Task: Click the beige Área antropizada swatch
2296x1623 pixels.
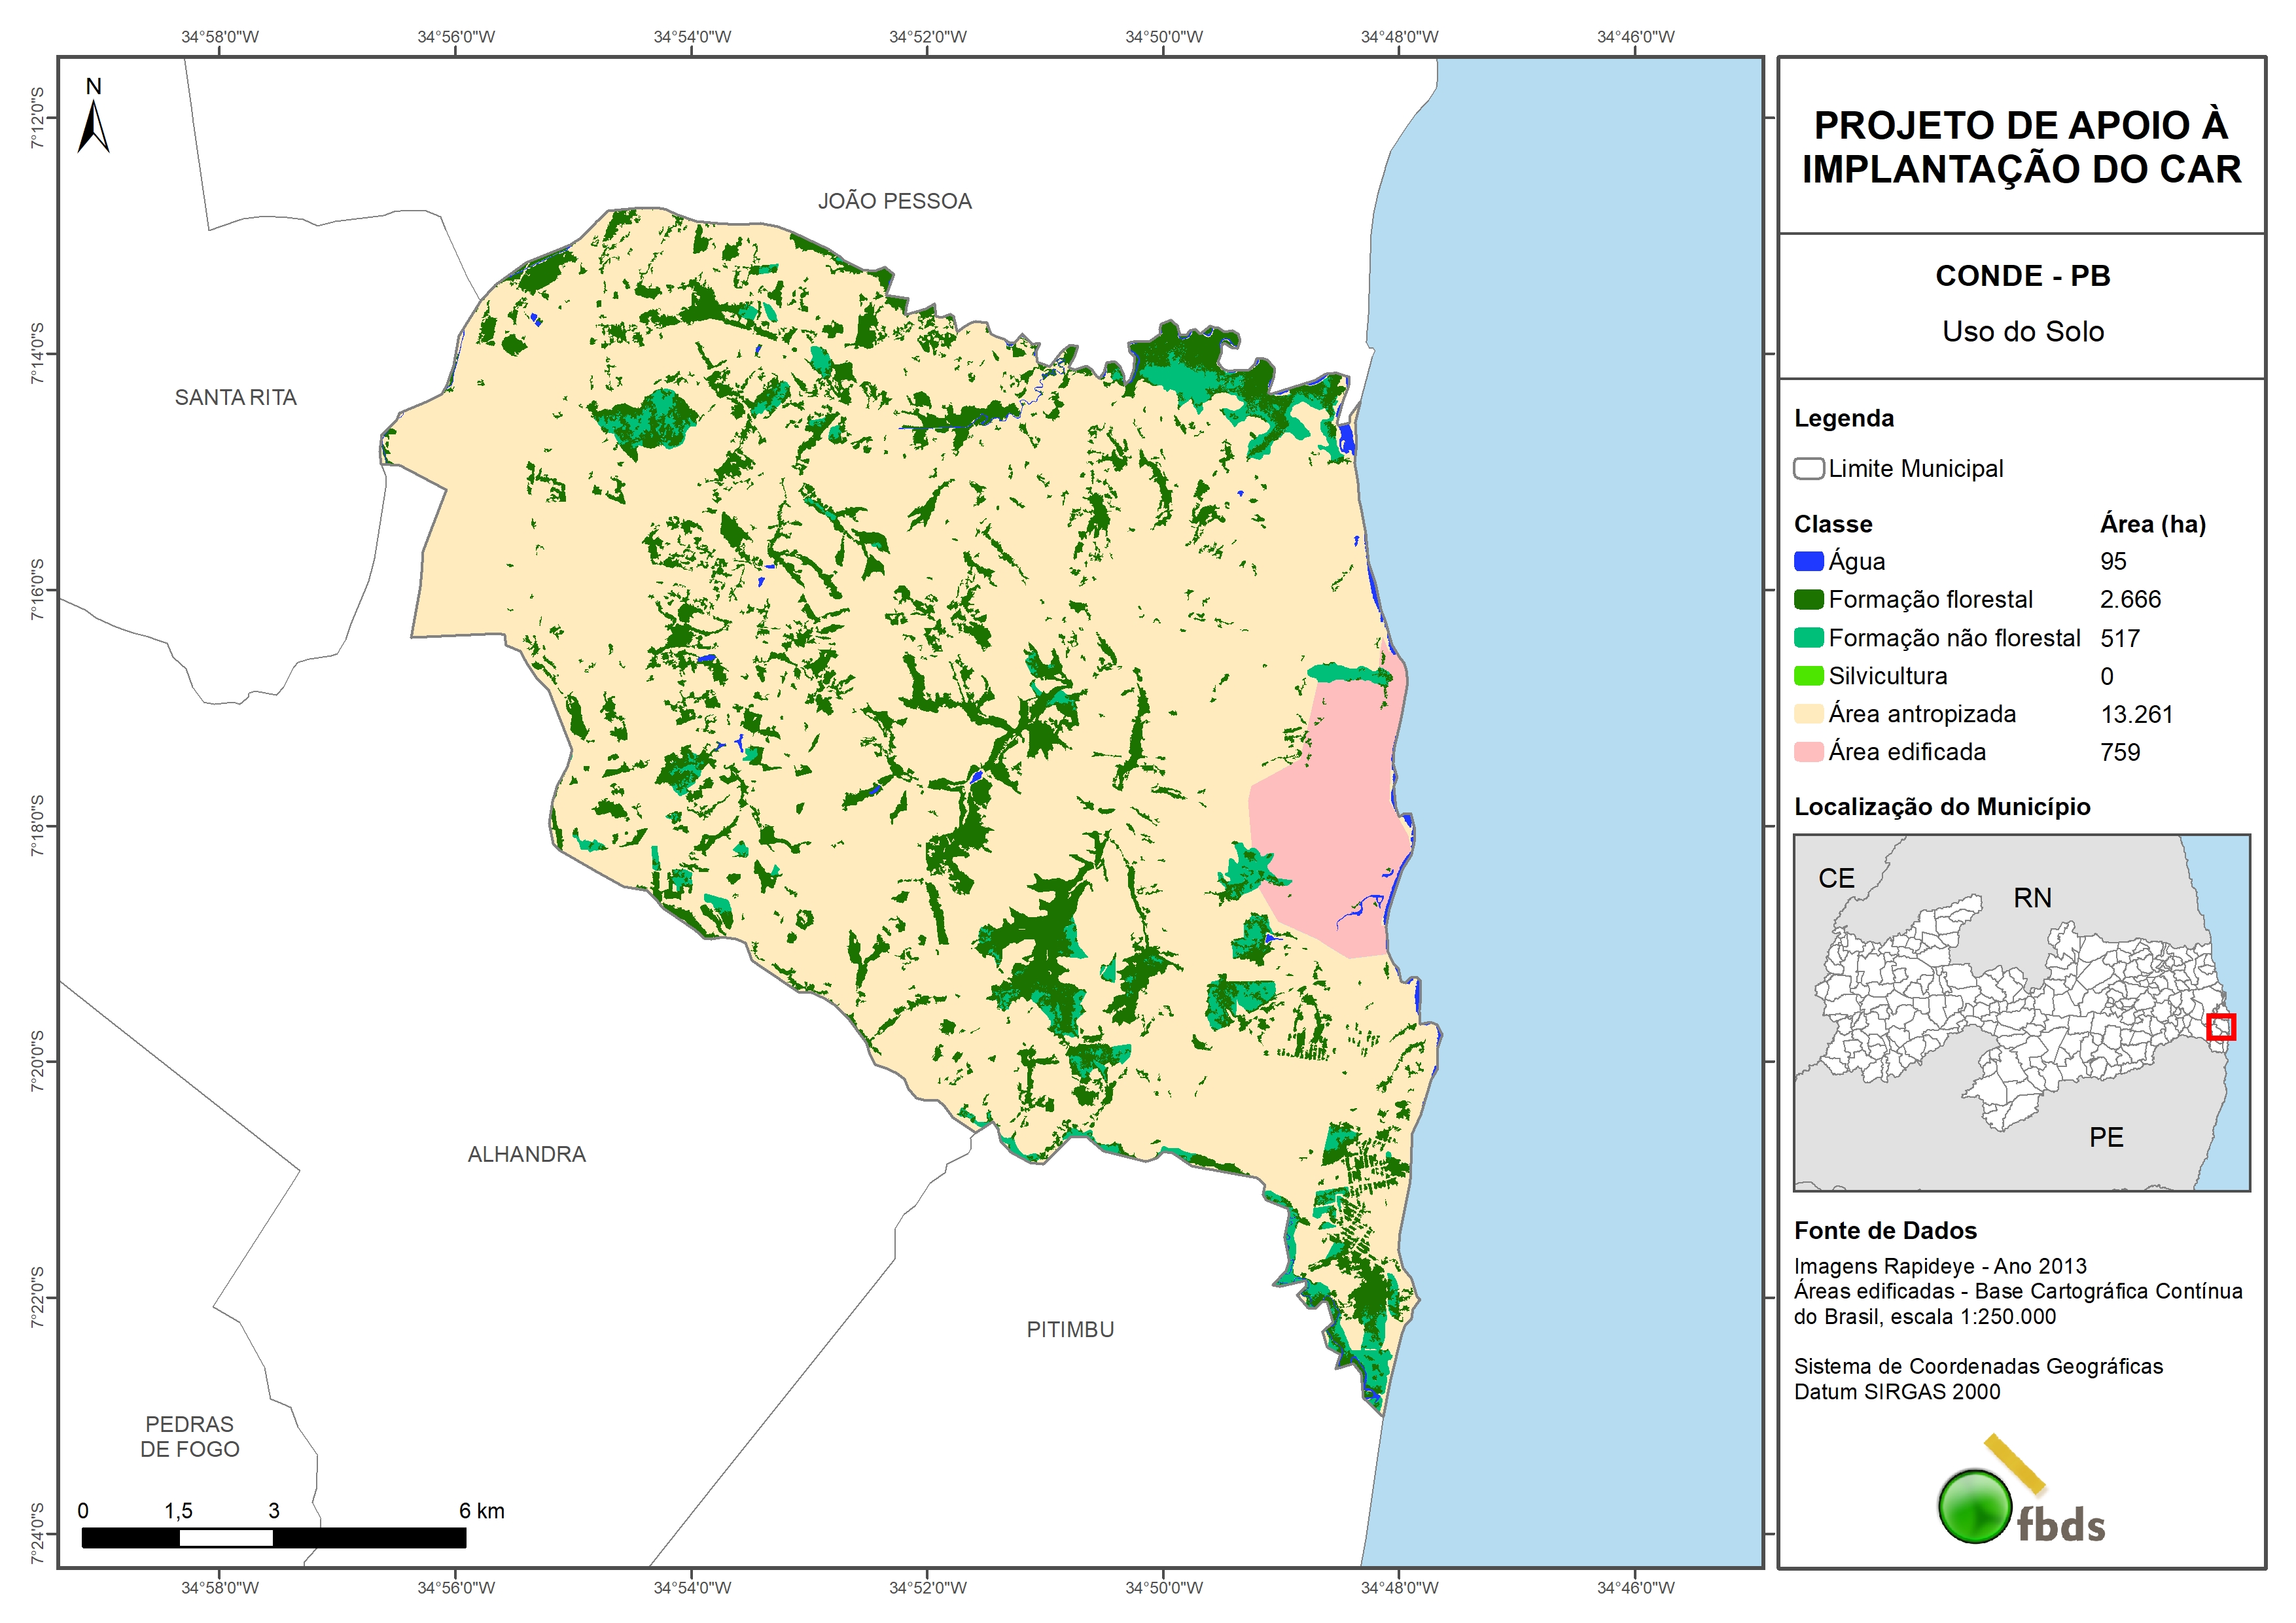Action: pos(1808,714)
